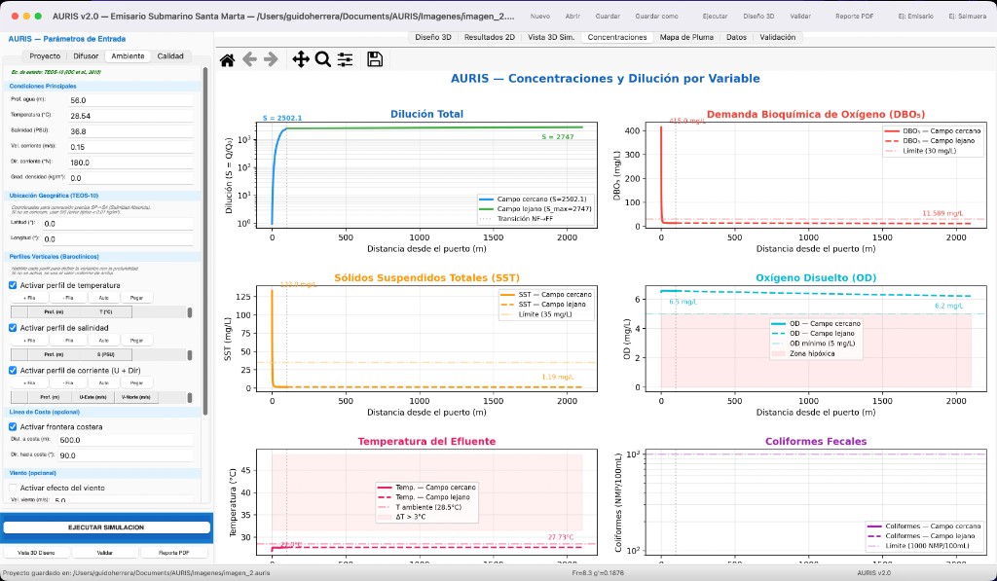Click the Longitud input field
This screenshot has width=997, height=581.
click(x=118, y=239)
